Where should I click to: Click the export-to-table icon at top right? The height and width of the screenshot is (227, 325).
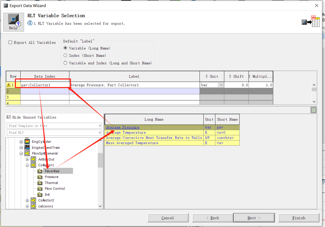pyautogui.click(x=311, y=21)
